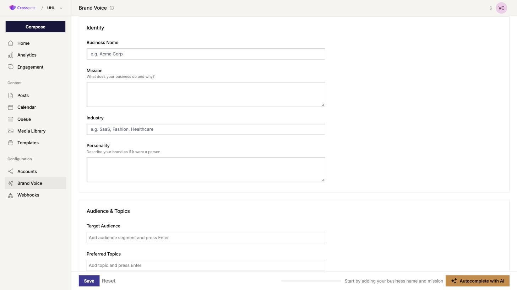
Task: Open Accounts label in configuration
Action: [x=27, y=172]
